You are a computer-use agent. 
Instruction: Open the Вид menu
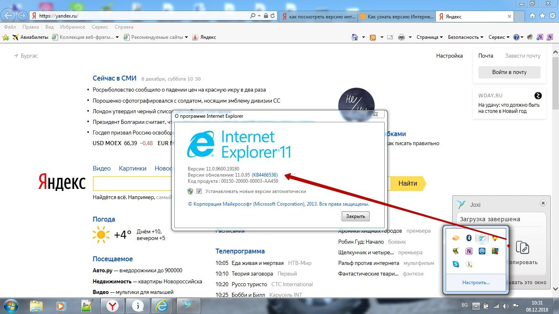(x=50, y=27)
